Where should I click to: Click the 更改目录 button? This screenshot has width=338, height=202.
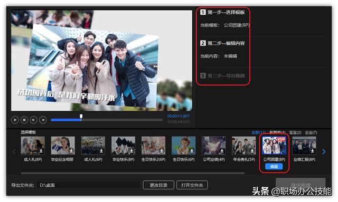(x=158, y=185)
